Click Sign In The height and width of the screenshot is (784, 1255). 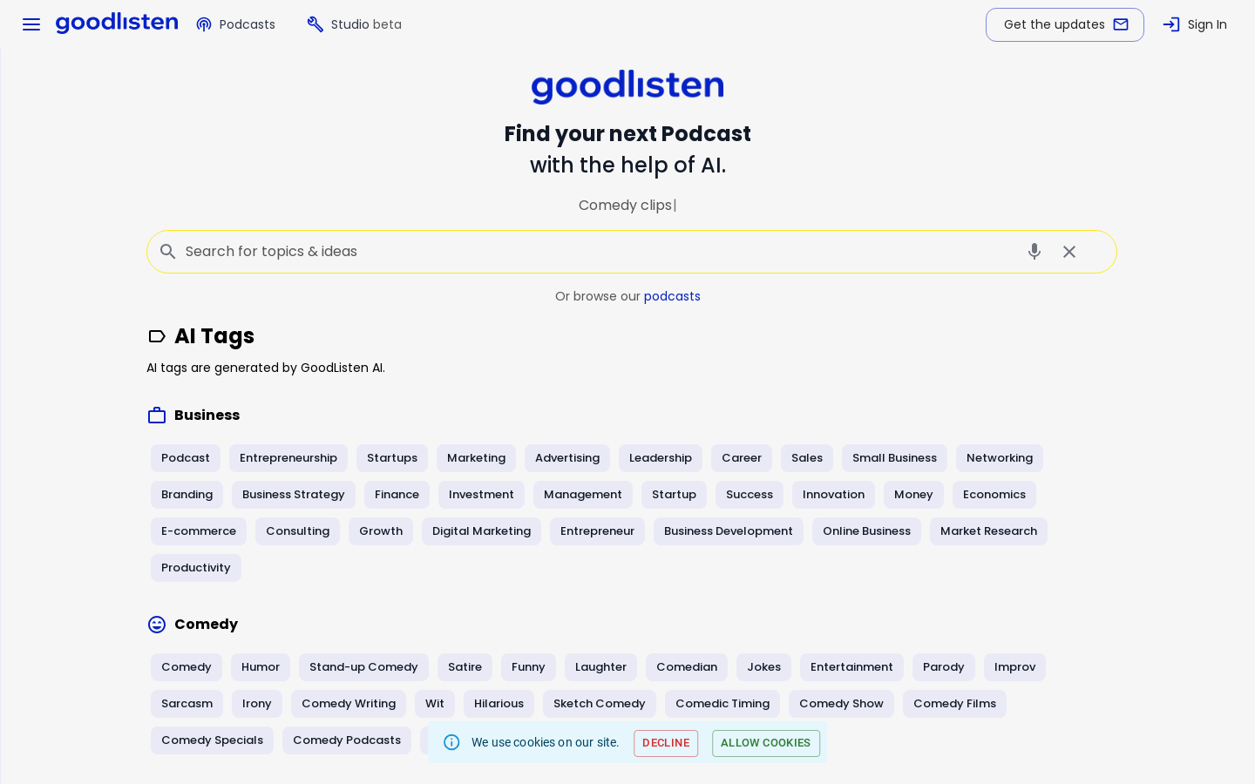pos(1195,24)
